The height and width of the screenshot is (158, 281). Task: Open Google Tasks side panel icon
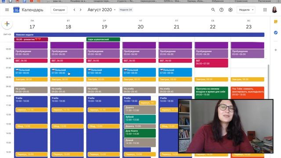[x=276, y=32]
